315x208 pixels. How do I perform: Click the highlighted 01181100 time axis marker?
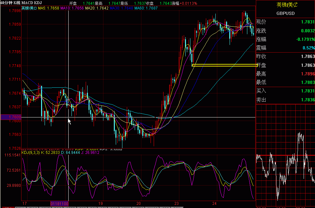tap(59, 204)
